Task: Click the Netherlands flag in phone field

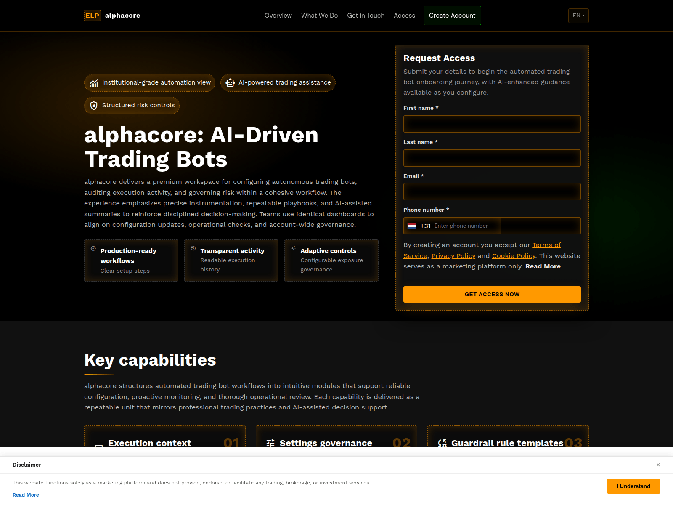Action: pos(412,226)
